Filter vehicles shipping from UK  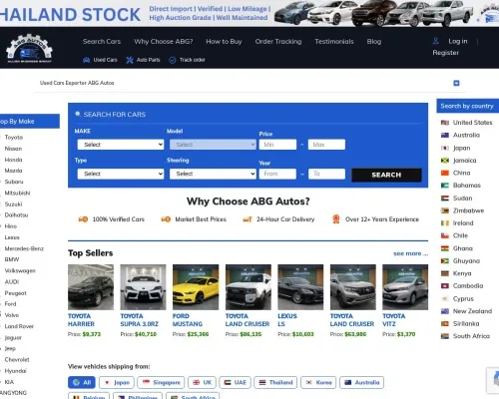tap(202, 382)
